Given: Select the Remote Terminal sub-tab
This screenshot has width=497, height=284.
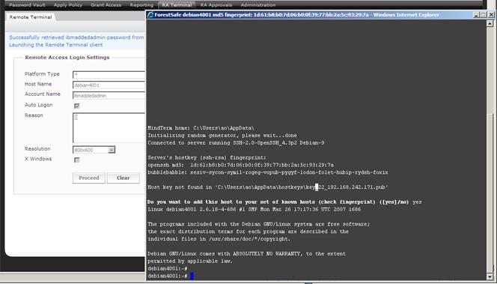Looking at the screenshot, I should (x=31, y=17).
